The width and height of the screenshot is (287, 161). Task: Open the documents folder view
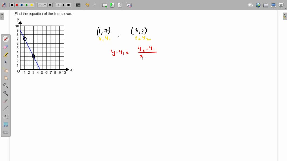[x=265, y=5]
